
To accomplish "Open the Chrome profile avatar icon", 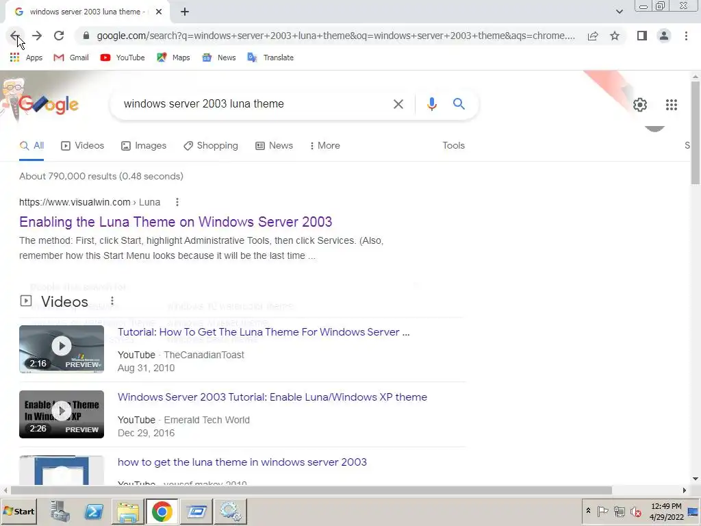I will (664, 36).
